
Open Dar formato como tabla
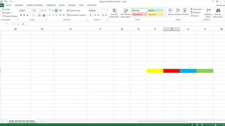click(126, 13)
